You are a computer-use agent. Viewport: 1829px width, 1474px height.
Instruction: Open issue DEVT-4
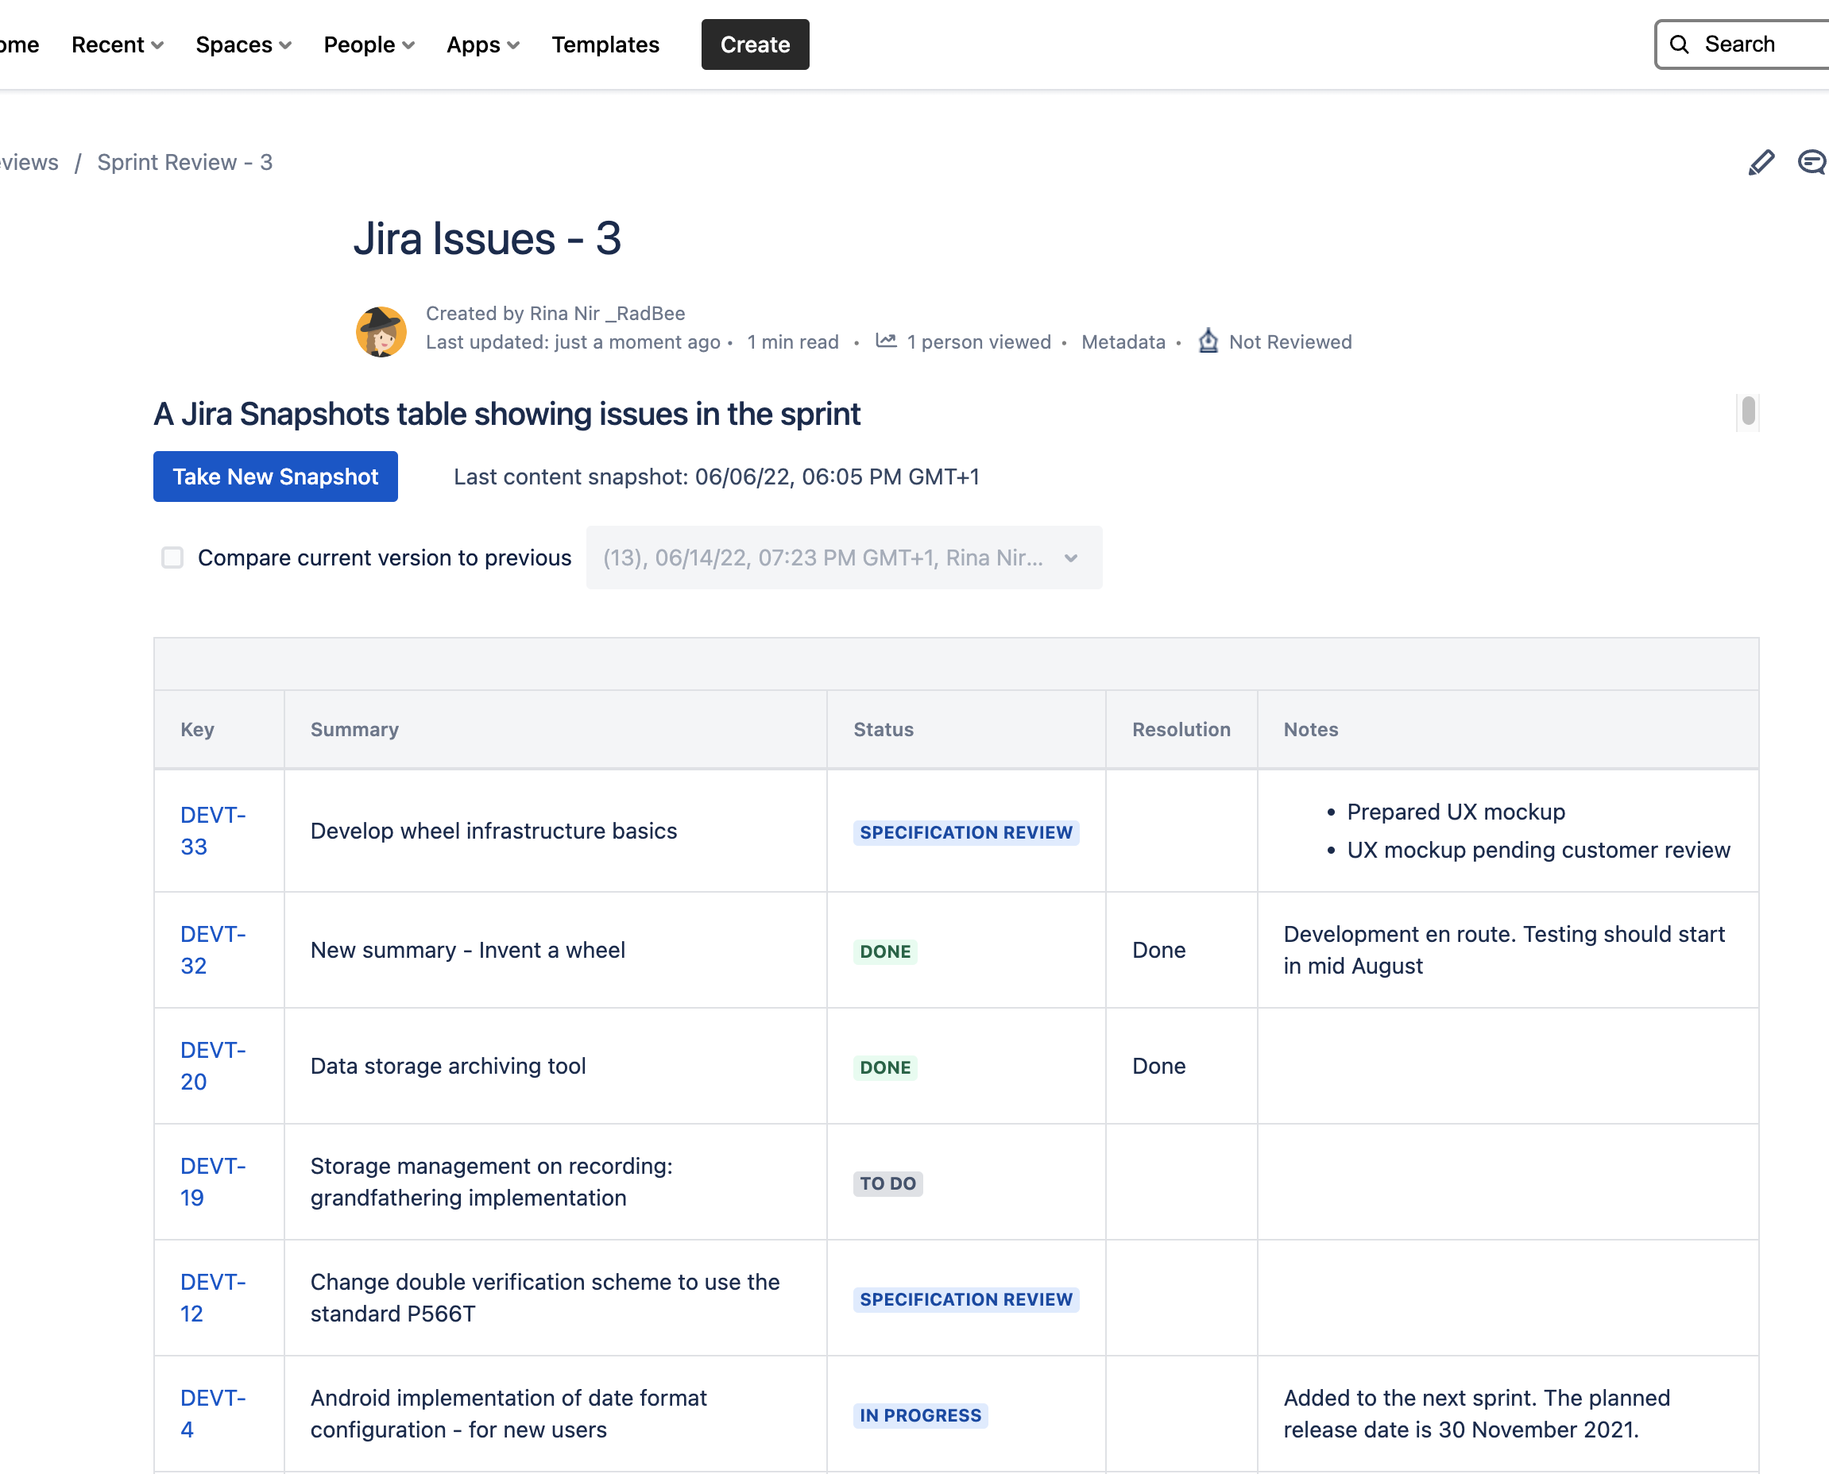point(212,1414)
